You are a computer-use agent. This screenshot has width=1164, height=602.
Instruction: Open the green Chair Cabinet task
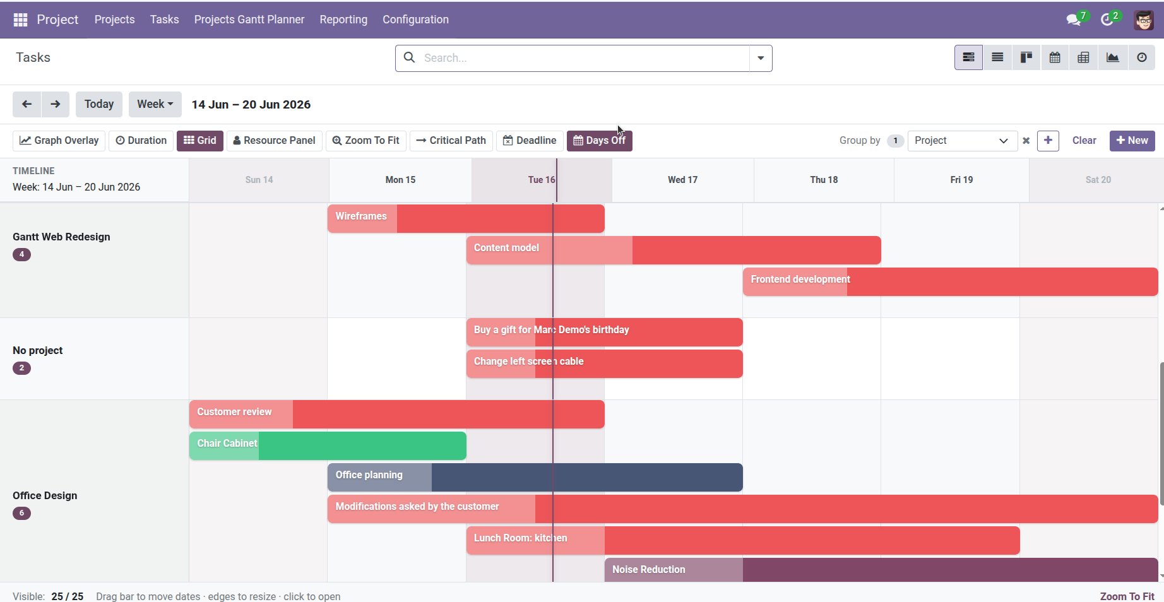(x=328, y=446)
